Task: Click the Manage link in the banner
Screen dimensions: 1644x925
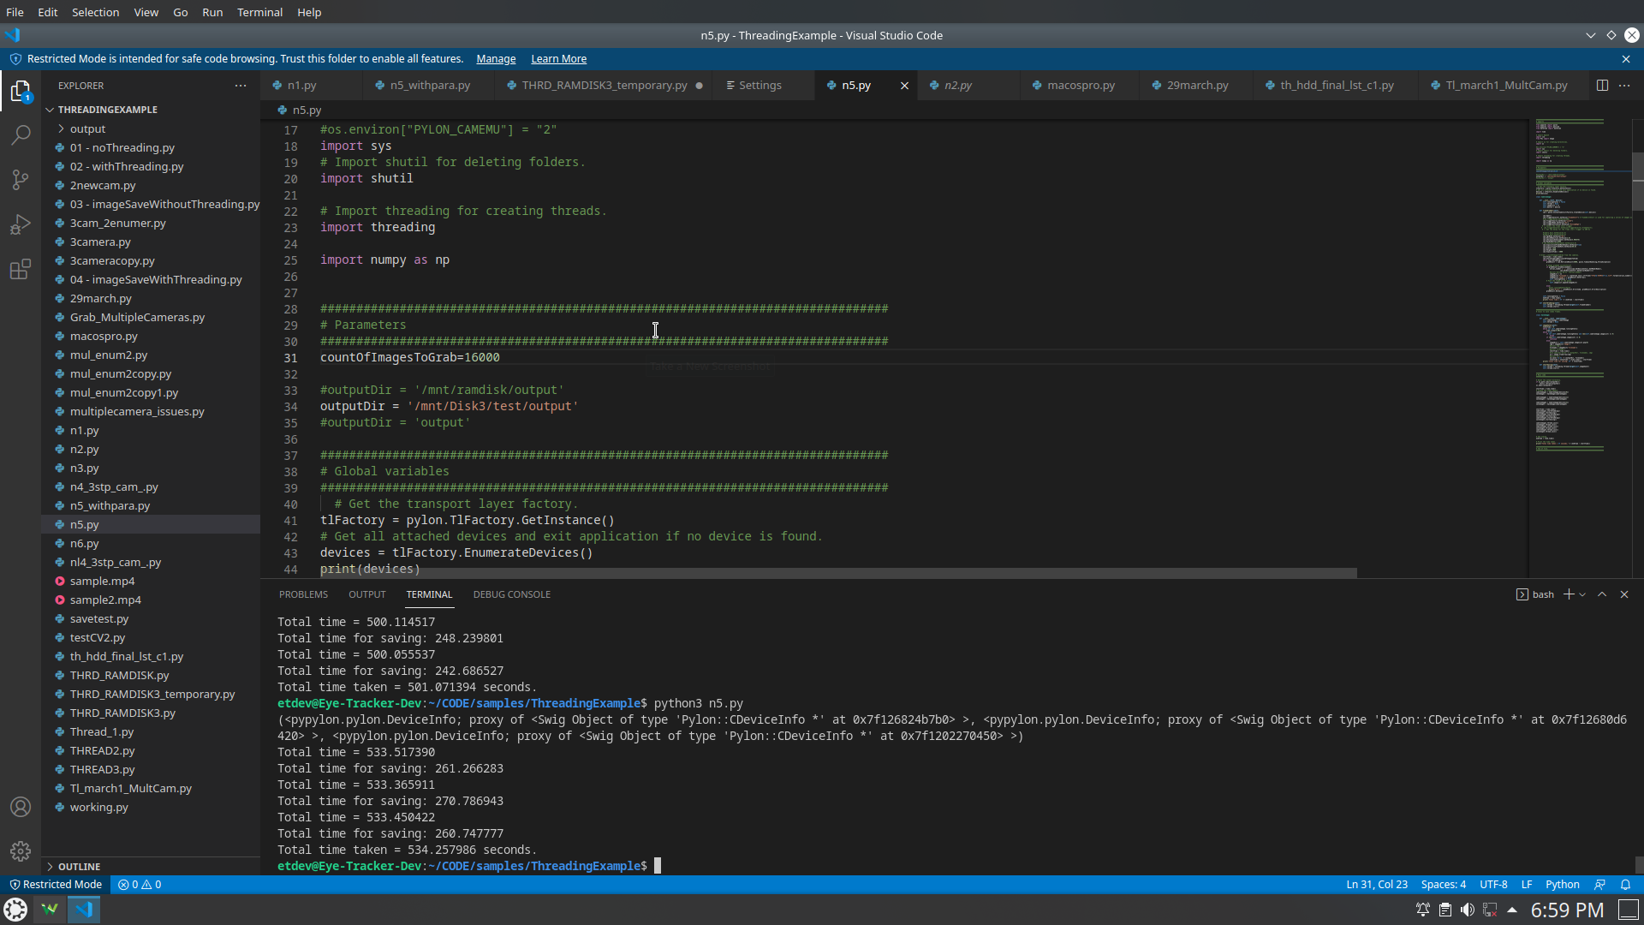Action: pos(496,59)
